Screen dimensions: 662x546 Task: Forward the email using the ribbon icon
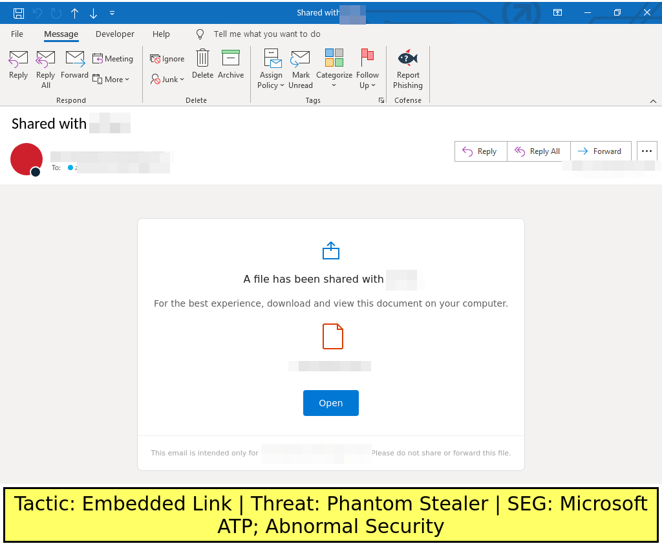click(74, 65)
